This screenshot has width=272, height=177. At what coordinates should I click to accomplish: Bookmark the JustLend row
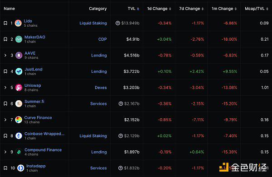tap(5, 71)
